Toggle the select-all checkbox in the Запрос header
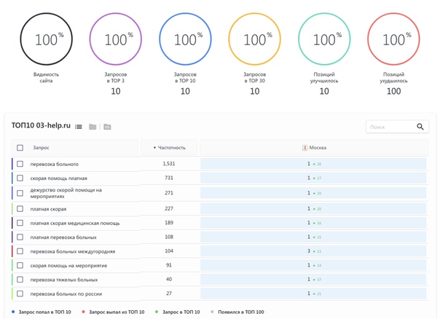The width and height of the screenshot is (440, 319). click(x=20, y=148)
